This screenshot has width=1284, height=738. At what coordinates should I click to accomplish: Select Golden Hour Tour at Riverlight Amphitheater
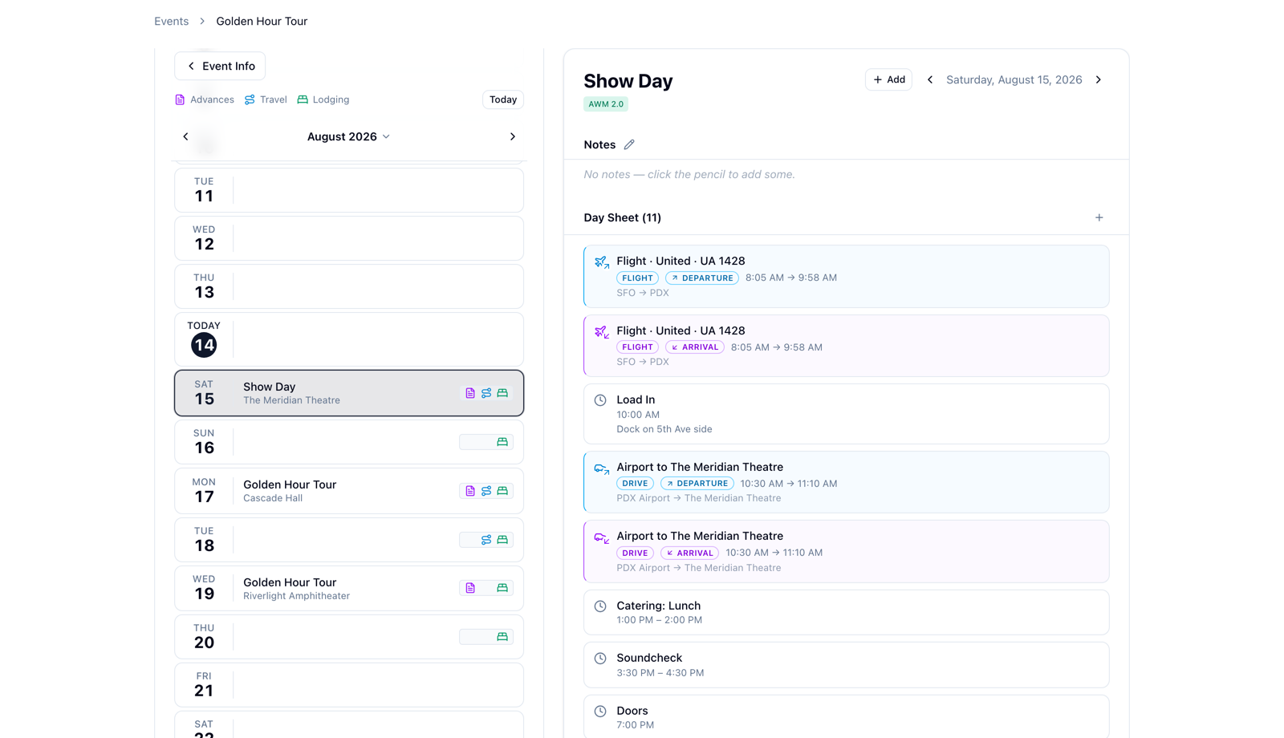coord(349,588)
